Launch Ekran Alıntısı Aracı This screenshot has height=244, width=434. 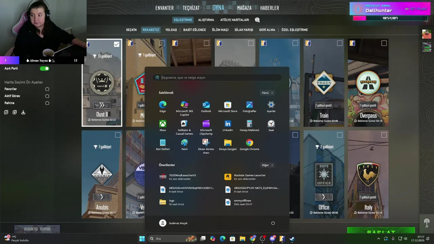206,146
